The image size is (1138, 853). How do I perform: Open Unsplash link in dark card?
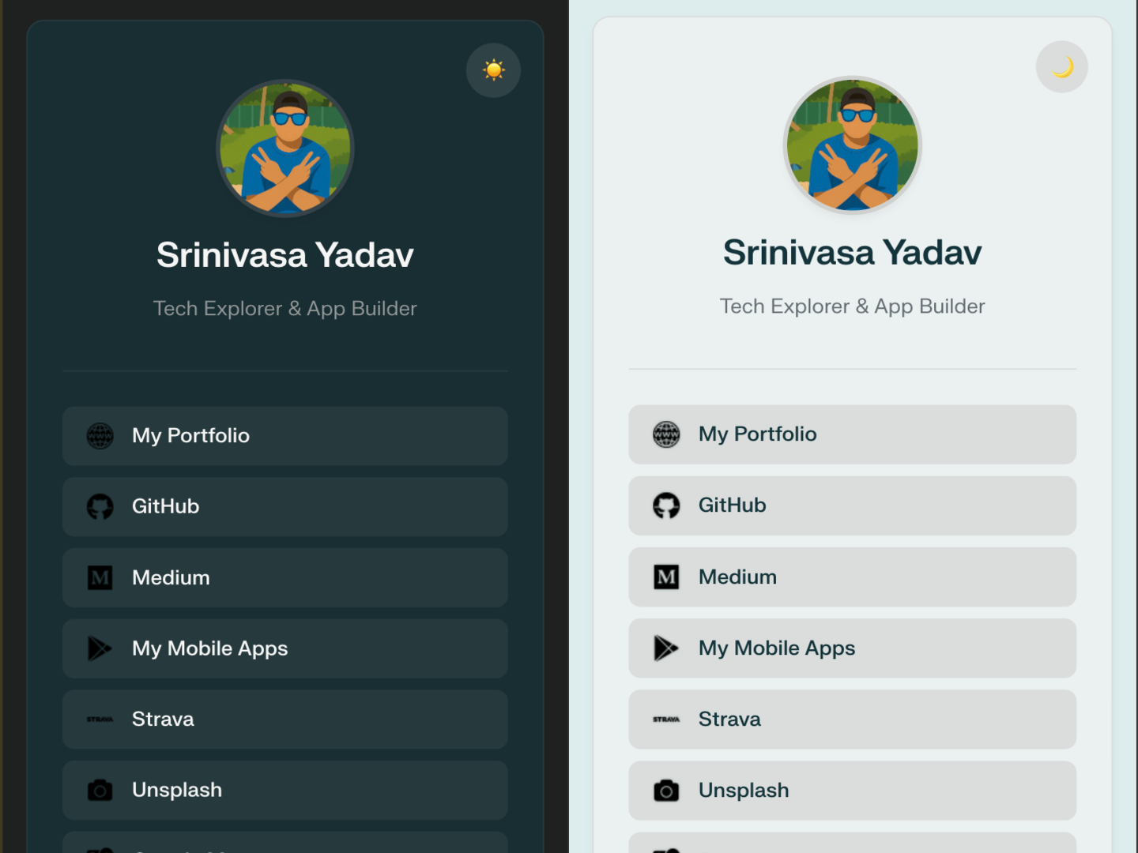coord(285,790)
